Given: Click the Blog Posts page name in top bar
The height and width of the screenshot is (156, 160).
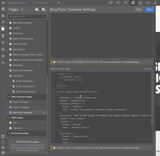Looking at the screenshot, I should click(x=21, y=3).
